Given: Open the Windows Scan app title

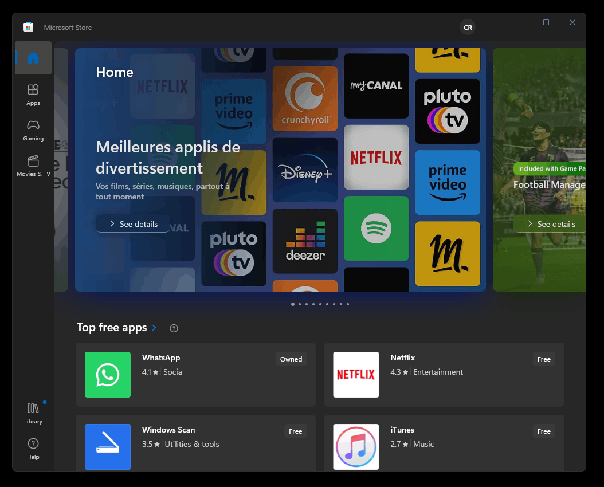Looking at the screenshot, I should click(168, 430).
